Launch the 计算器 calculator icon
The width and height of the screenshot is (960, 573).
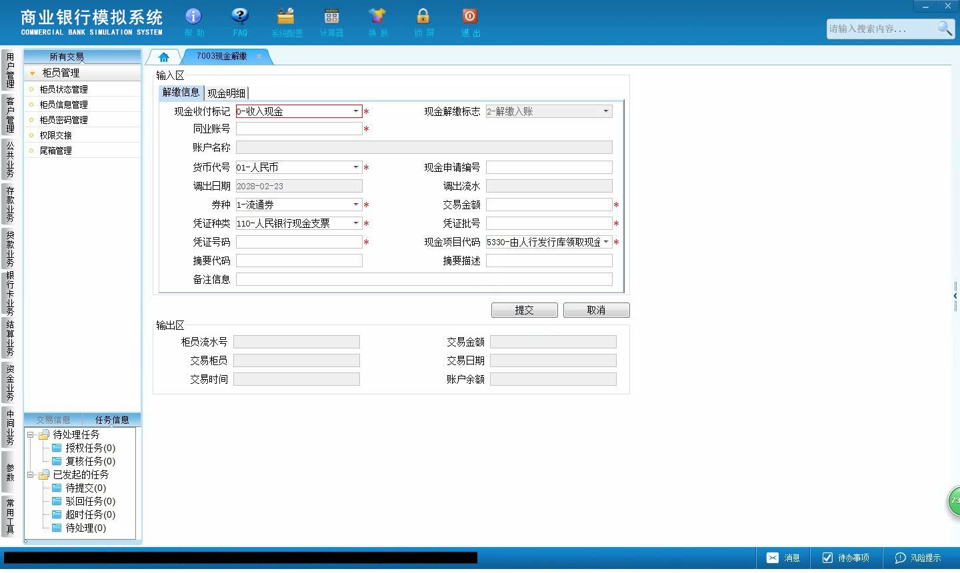[331, 21]
